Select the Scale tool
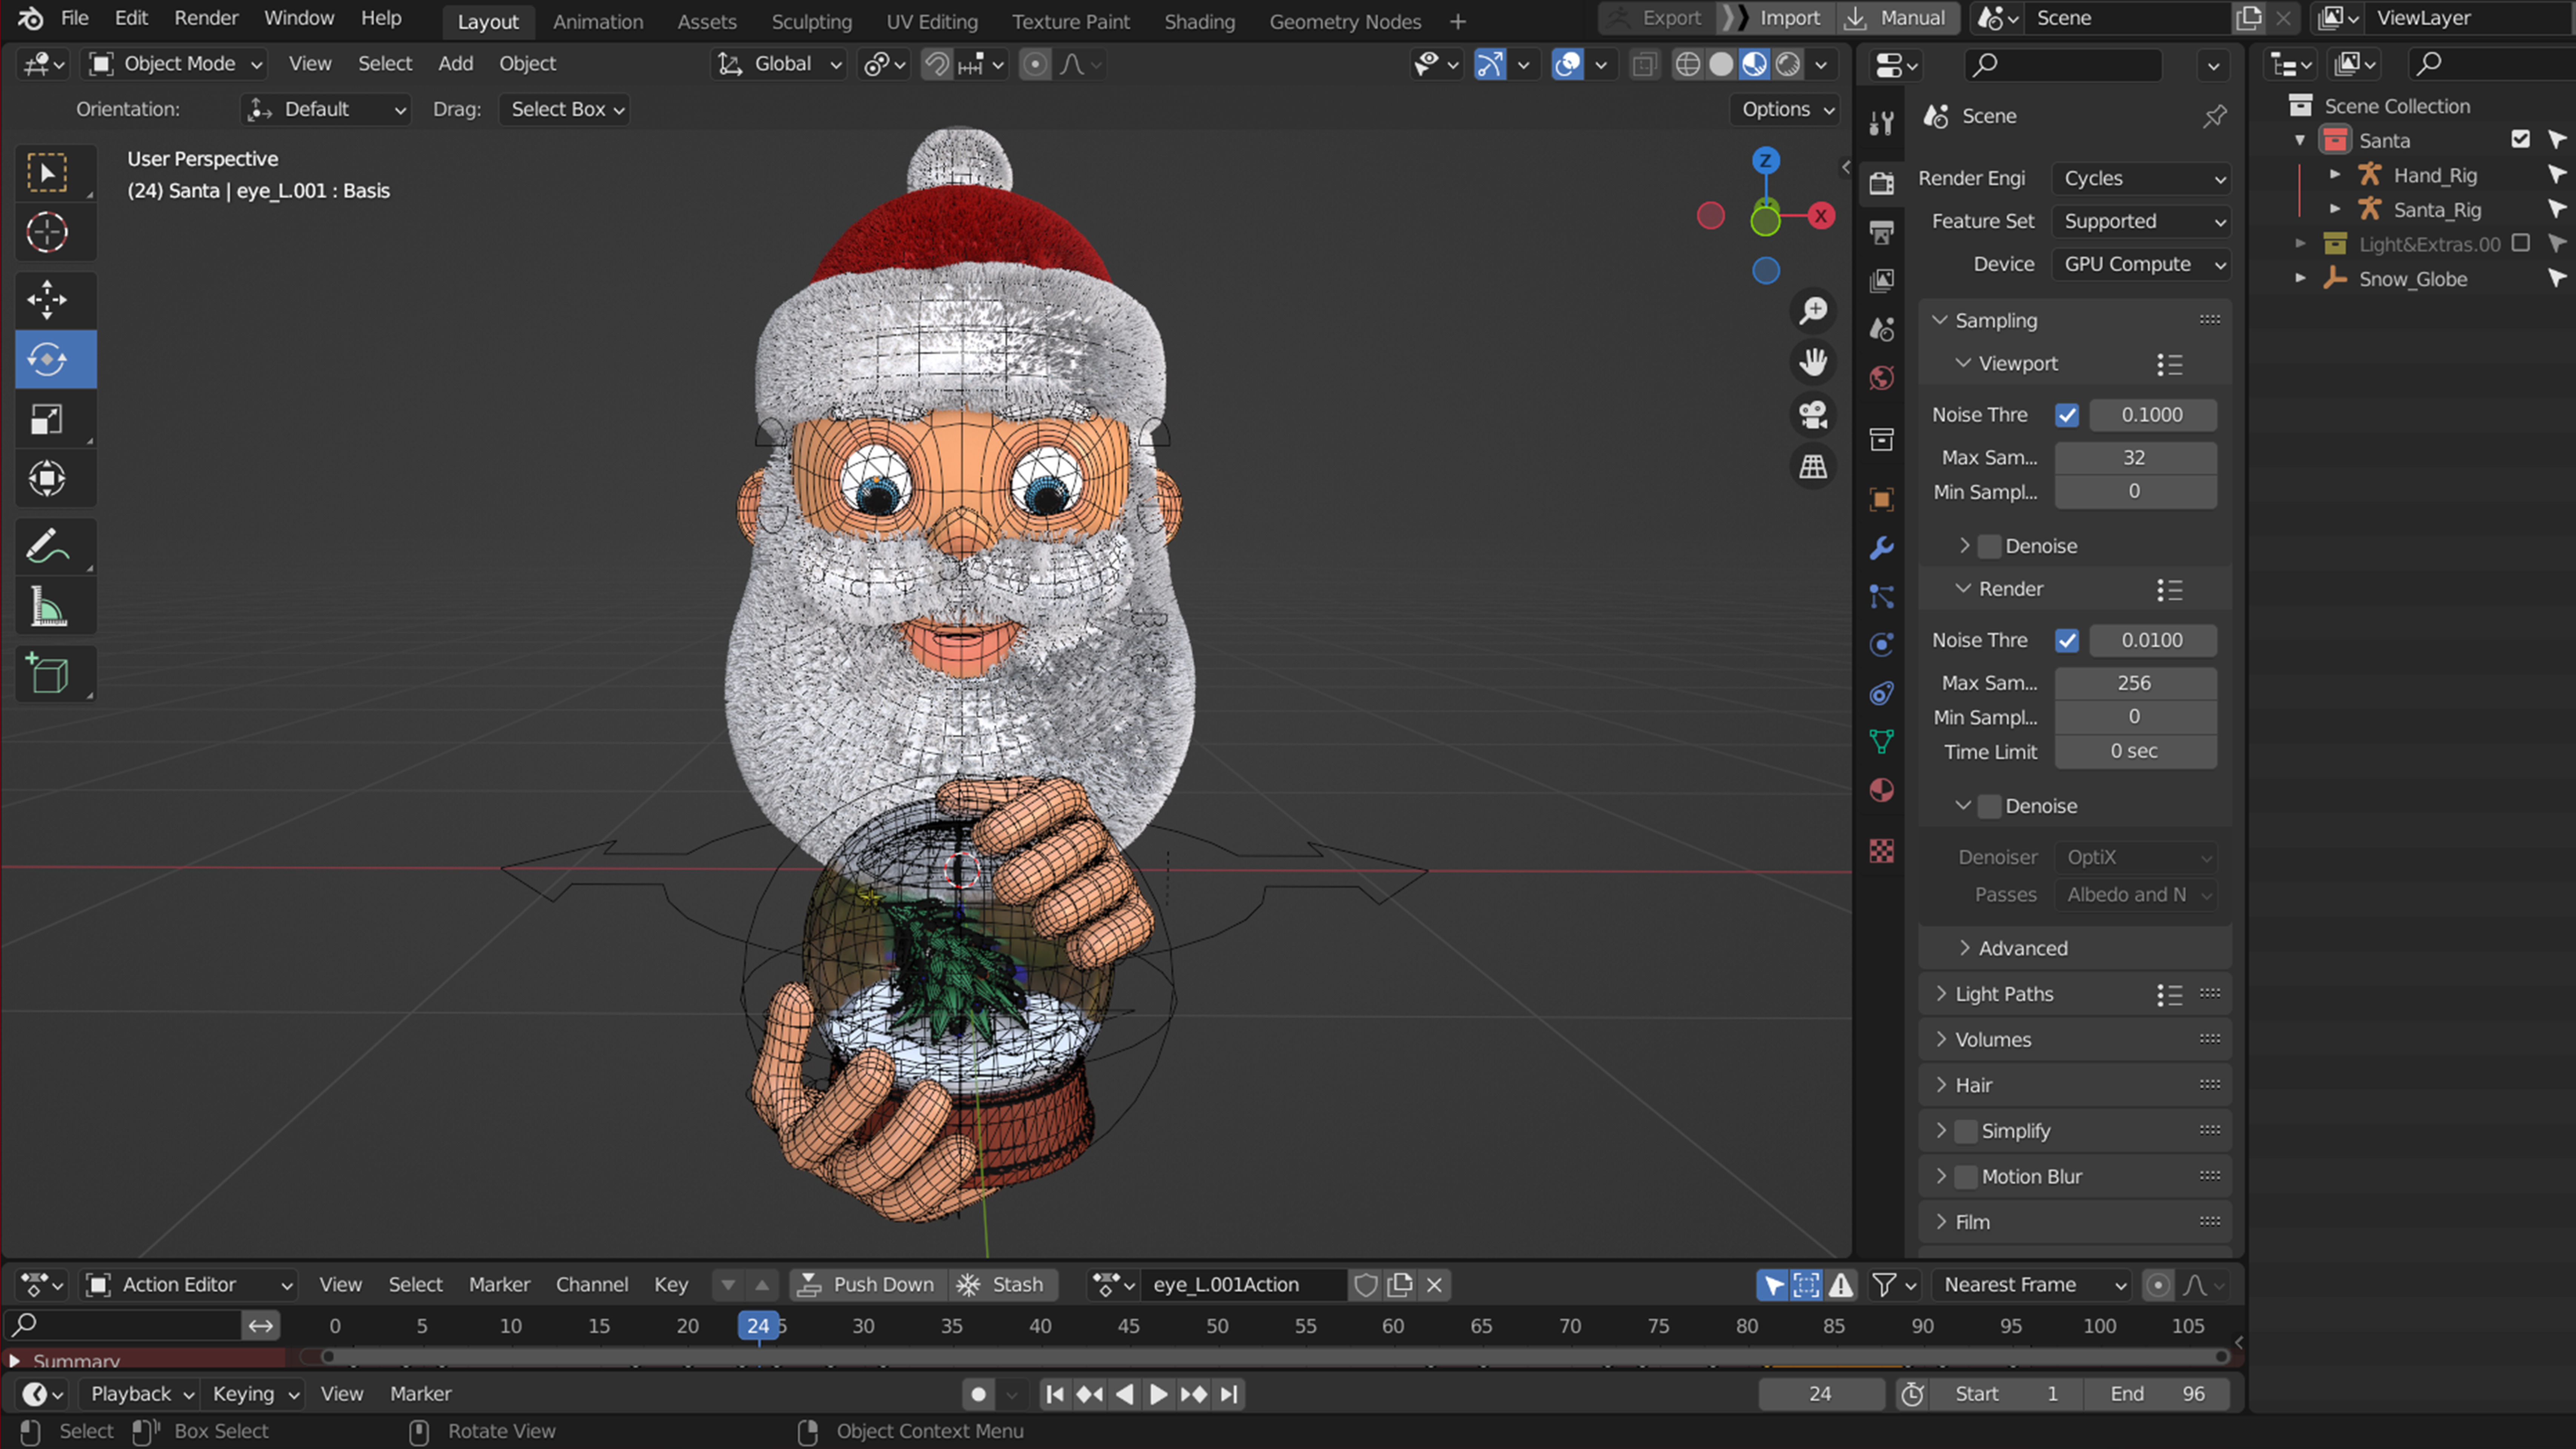The width and height of the screenshot is (2576, 1449). [47, 419]
